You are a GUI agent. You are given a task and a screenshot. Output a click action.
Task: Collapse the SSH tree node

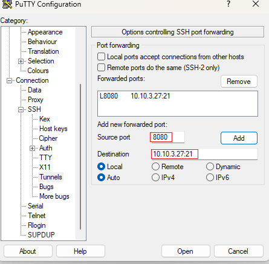[21, 109]
